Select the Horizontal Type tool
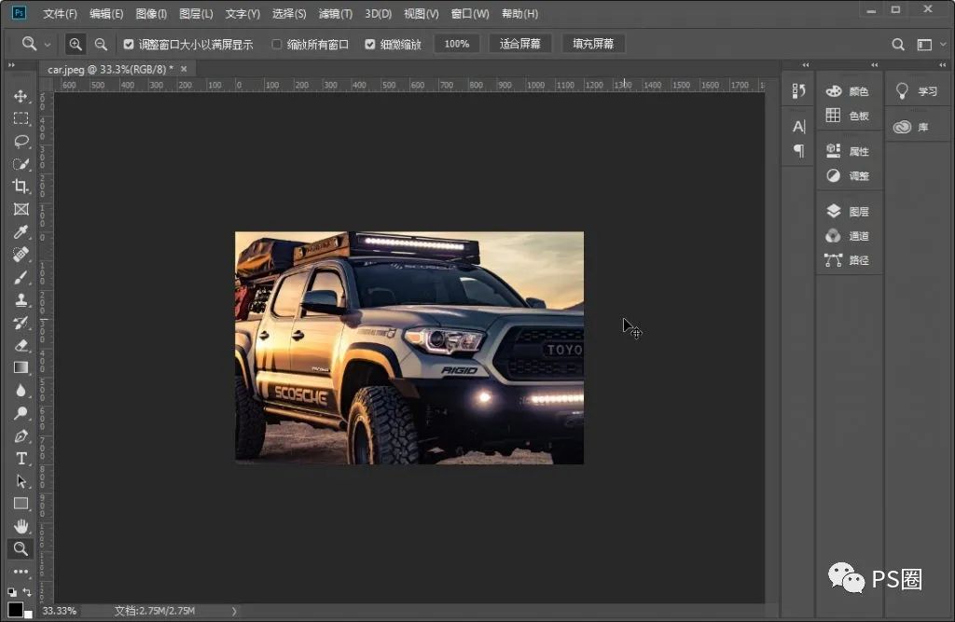Image resolution: width=955 pixels, height=622 pixels. coord(21,458)
